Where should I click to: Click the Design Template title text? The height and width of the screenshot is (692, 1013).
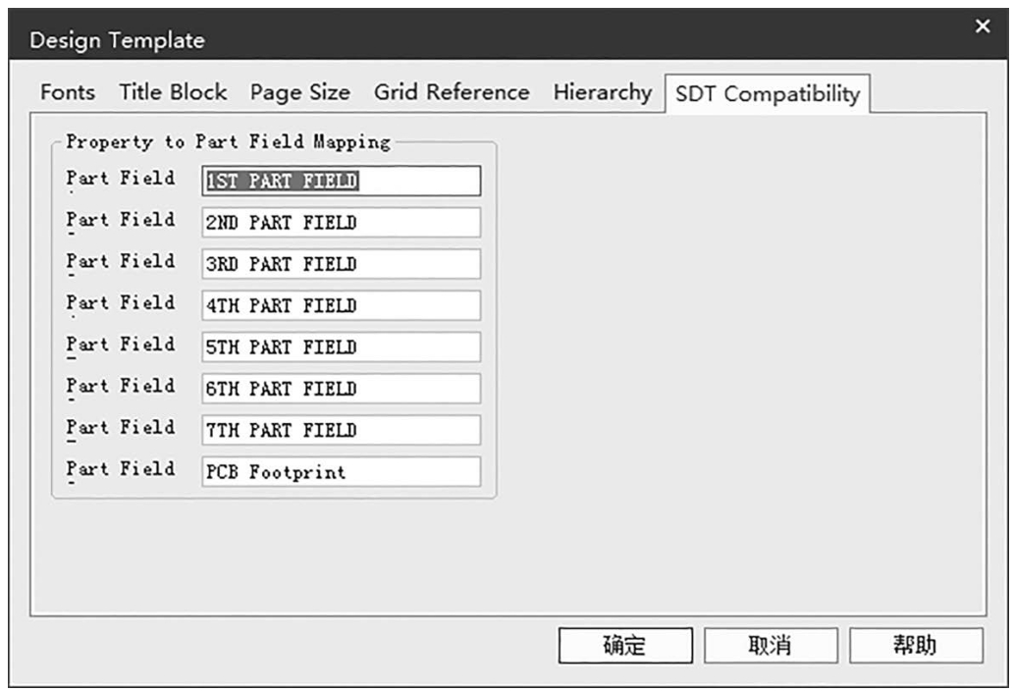click(x=117, y=40)
